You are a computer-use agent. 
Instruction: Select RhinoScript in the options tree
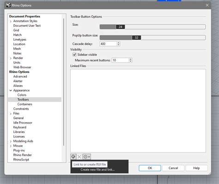[x=21, y=159]
